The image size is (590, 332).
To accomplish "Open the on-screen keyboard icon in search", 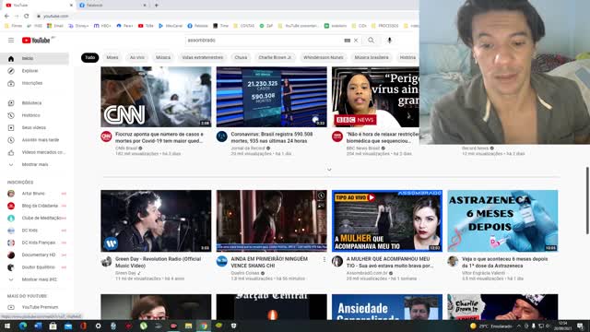I will pos(348,41).
